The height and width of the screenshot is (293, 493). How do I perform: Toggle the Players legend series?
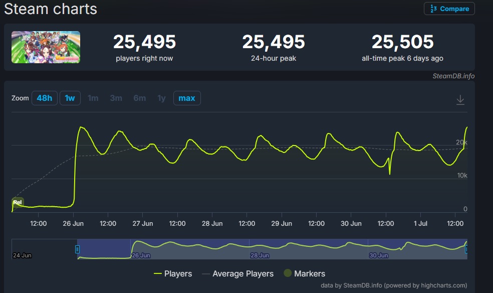coord(173,273)
